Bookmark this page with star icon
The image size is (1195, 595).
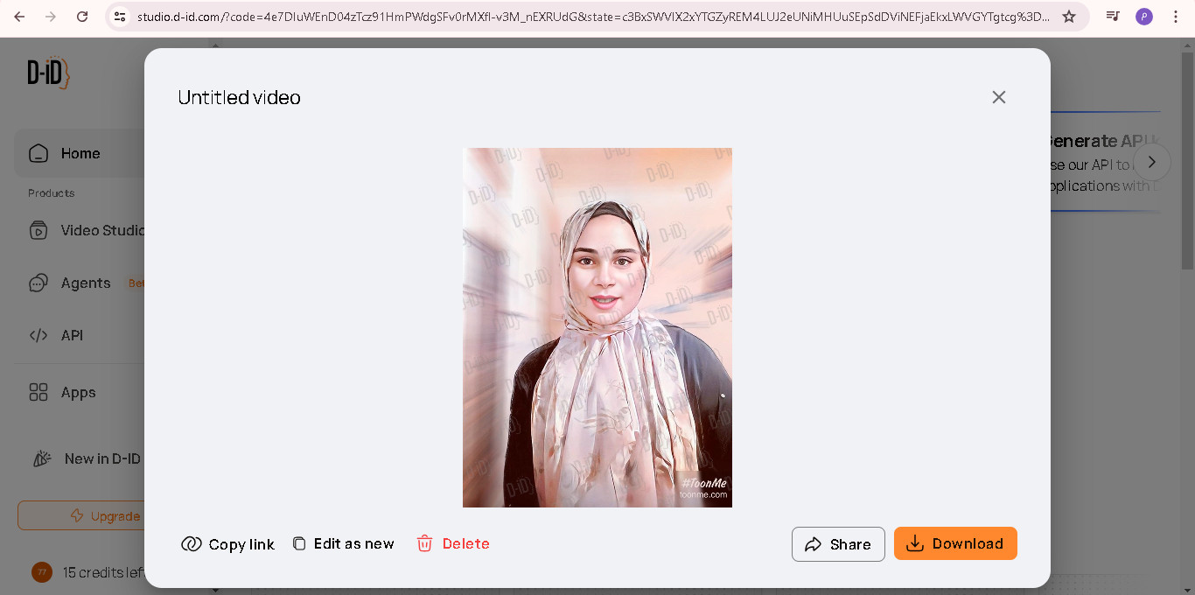1069,17
